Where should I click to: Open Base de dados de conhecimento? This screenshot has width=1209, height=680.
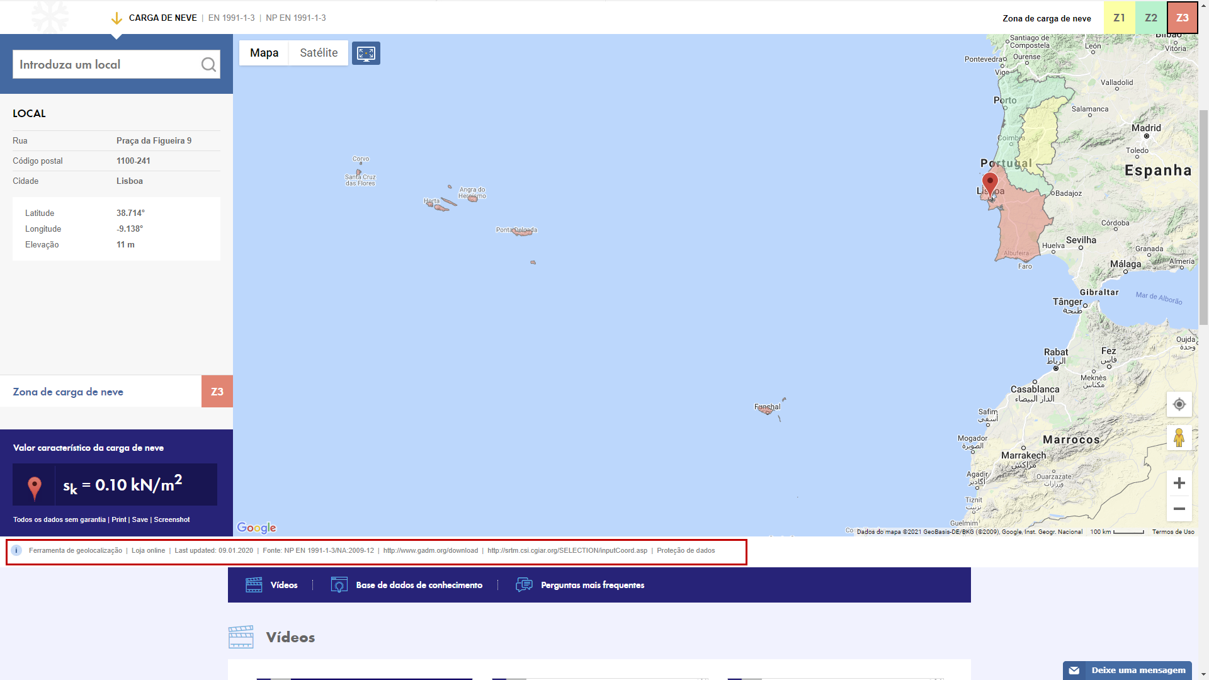419,585
